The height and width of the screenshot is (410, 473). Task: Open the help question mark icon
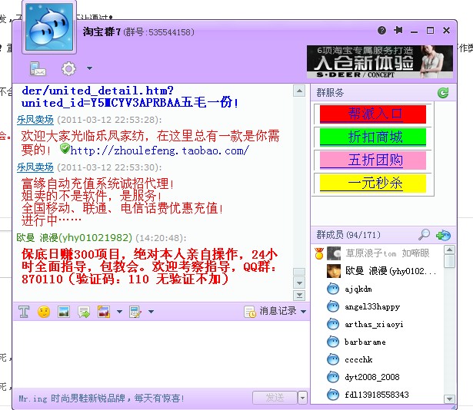coord(381,31)
